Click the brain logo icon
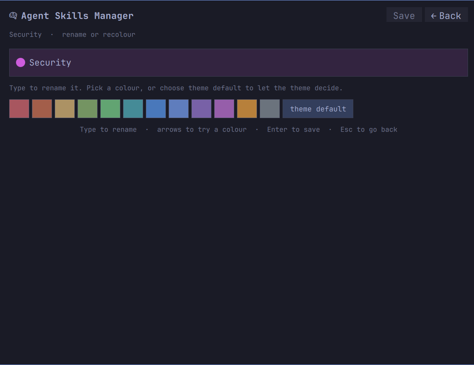The width and height of the screenshot is (474, 365). [x=13, y=16]
